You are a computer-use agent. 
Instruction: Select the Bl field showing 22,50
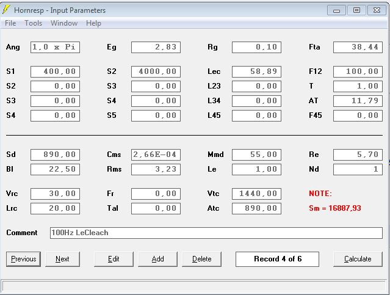pos(55,170)
